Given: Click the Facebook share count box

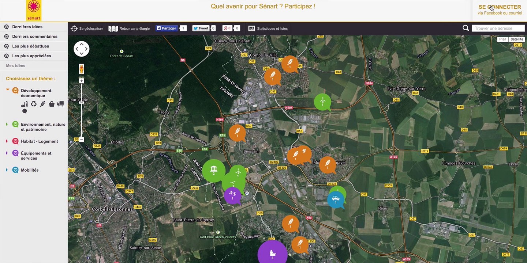Looking at the screenshot, I should click(x=183, y=28).
